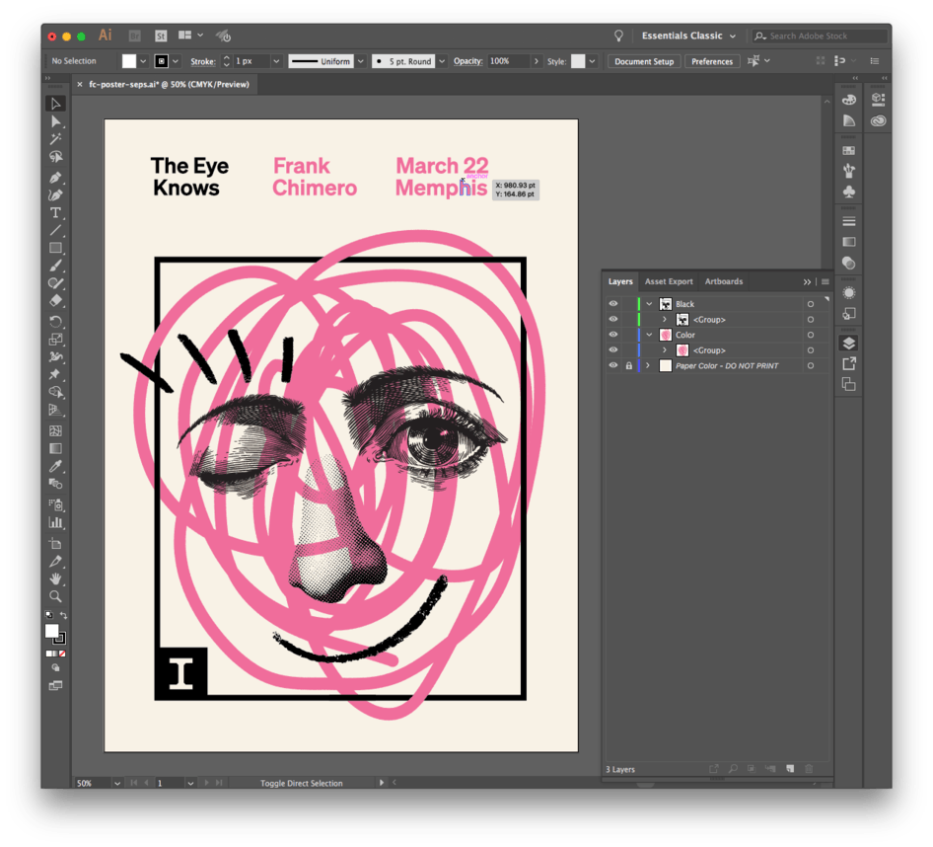Toggle visibility of the Color layer
The image size is (933, 847).
click(x=613, y=335)
